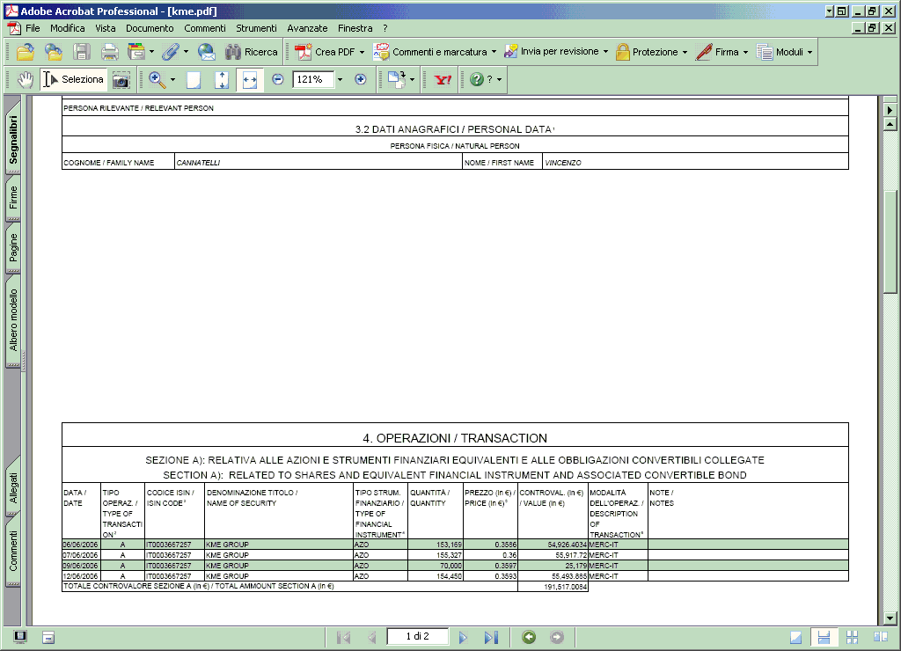Viewport: 901px width, 651px height.
Task: Go to next page arrow
Action: click(463, 637)
